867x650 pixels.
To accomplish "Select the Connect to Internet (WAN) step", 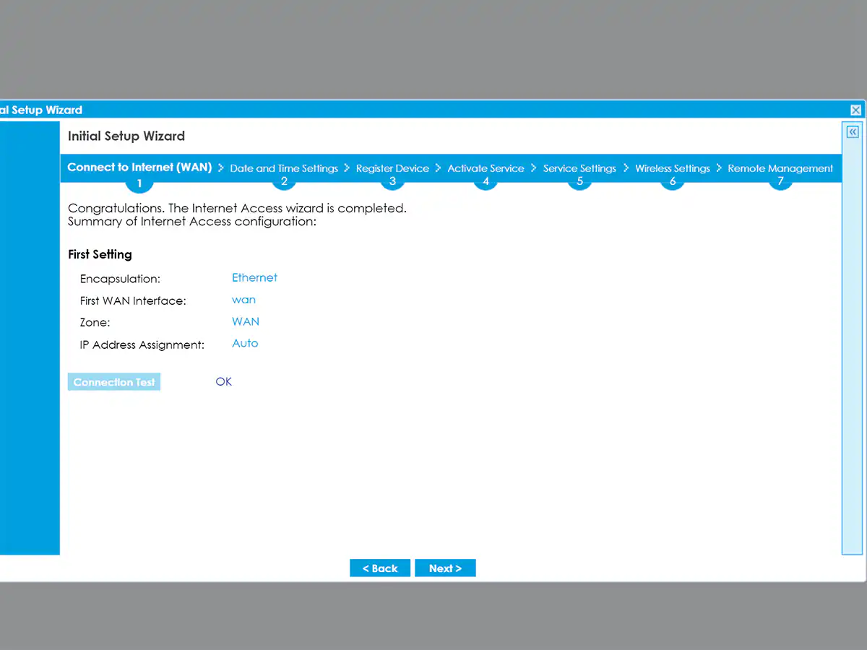I will (139, 168).
